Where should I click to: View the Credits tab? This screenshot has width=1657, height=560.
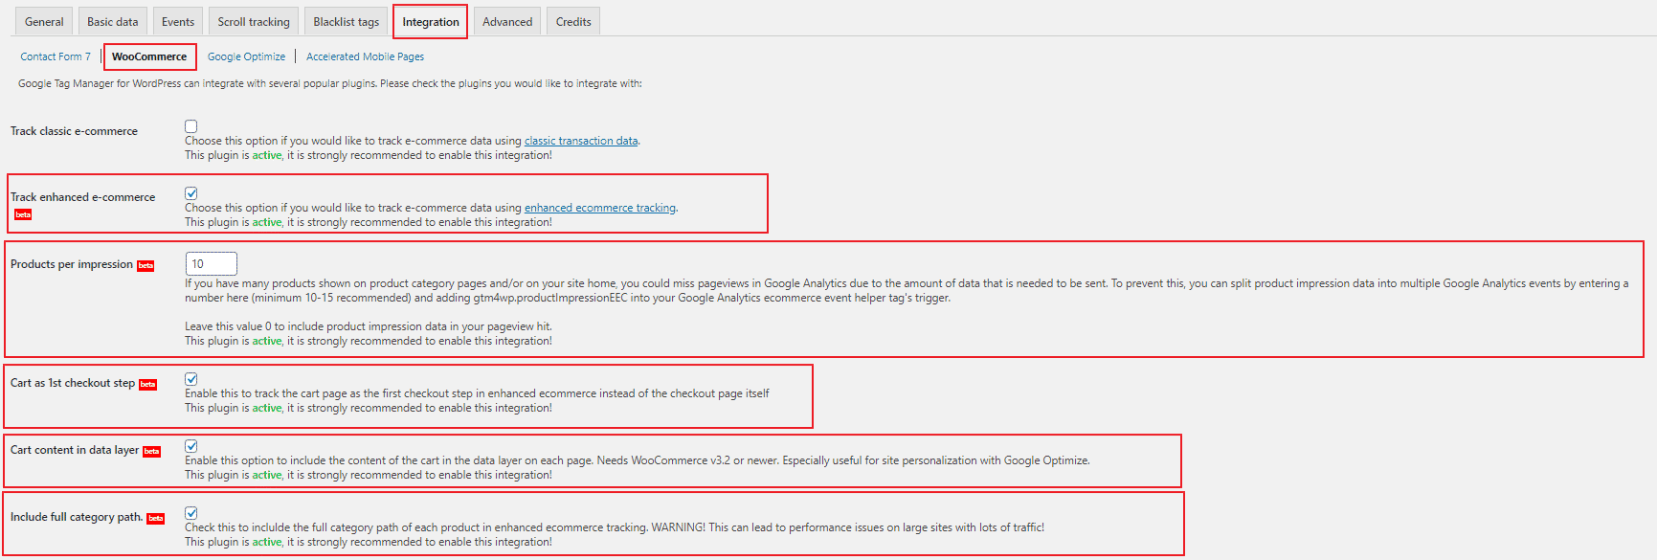tap(573, 22)
